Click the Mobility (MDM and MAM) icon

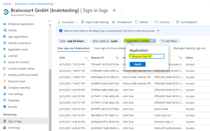point(5,75)
